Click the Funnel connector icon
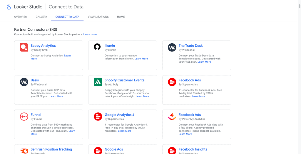Image resolution: width=301 pixels, height=154 pixels. click(24, 117)
